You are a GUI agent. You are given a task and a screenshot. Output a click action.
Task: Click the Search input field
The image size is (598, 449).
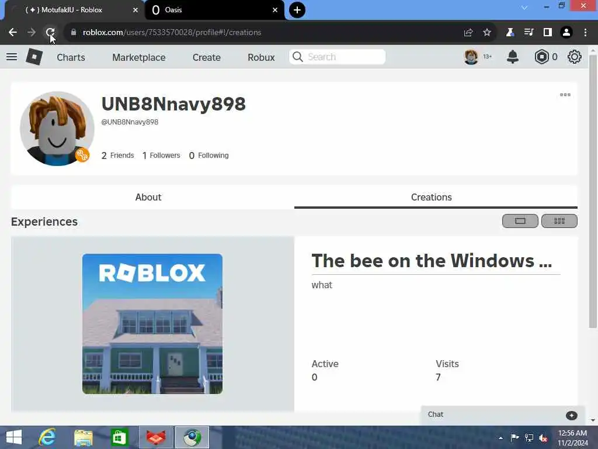[x=337, y=57]
